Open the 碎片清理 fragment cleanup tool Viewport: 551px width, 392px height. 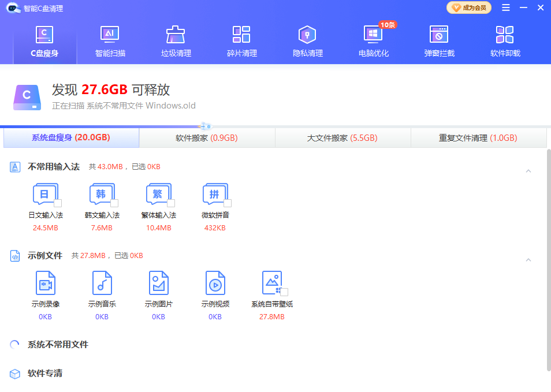pyautogui.click(x=241, y=35)
